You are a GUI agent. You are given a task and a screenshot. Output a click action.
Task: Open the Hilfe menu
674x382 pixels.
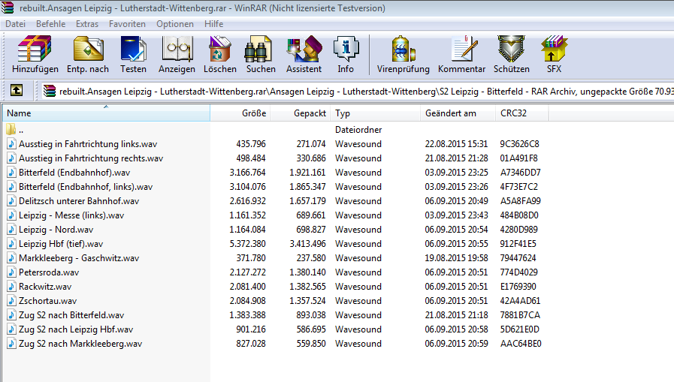point(213,24)
